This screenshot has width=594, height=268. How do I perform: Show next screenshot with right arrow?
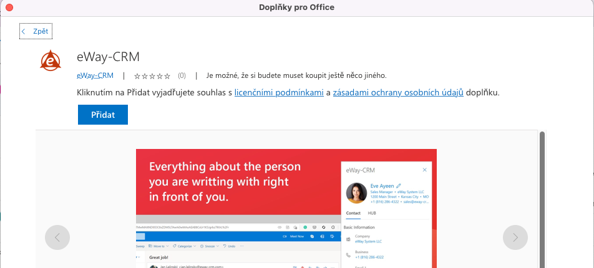click(x=515, y=237)
